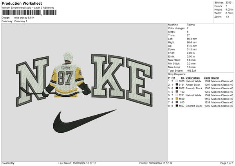This screenshot has width=235, height=166.
Task: Choose the brown swatch beside stitch count 163
Action: point(177,92)
